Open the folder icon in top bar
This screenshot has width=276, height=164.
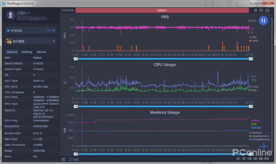point(261,10)
